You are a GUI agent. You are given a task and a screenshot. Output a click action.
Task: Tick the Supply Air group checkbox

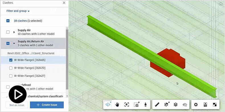tap(8, 32)
